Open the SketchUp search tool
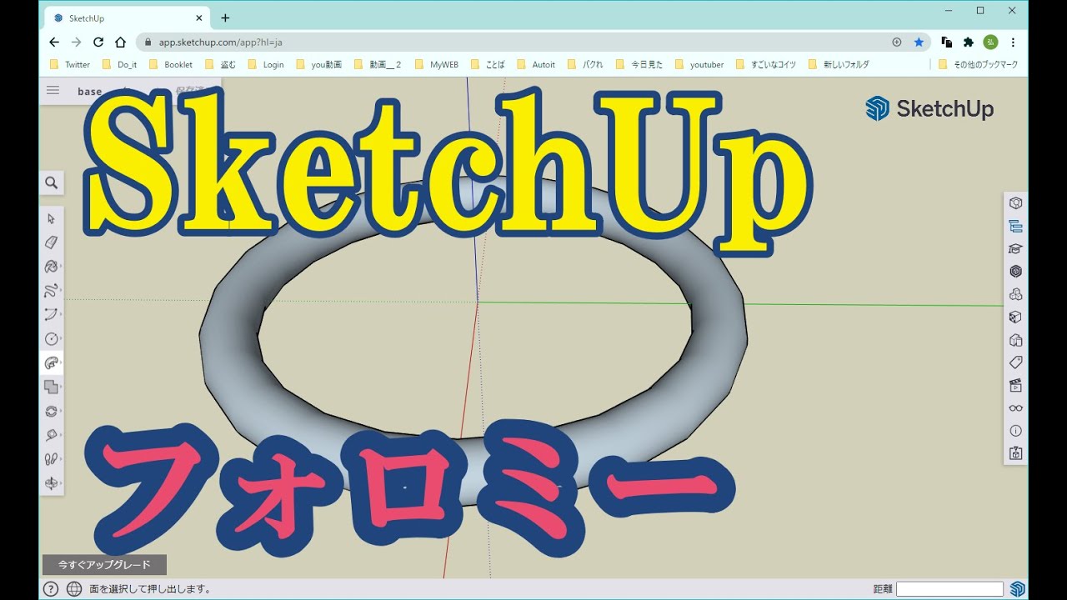Viewport: 1067px width, 600px height. coord(52,182)
